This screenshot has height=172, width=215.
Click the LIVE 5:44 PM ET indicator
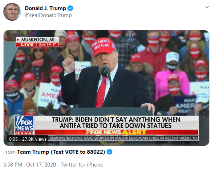point(37,45)
